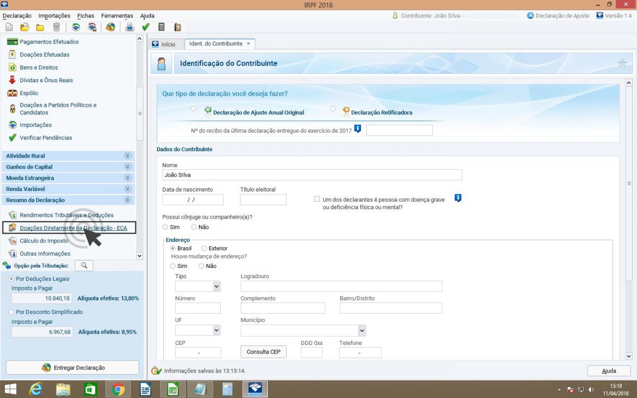637x398 pixels.
Task: Click the calculator toolbar icon
Action: point(162,27)
